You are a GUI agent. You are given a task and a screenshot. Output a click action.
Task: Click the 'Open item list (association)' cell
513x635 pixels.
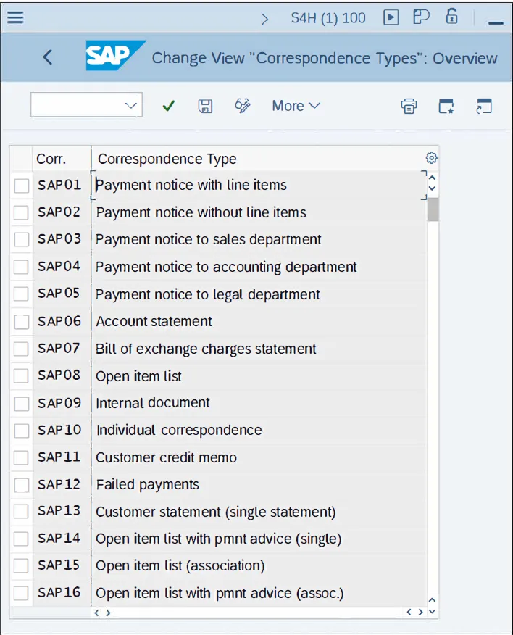(259, 565)
